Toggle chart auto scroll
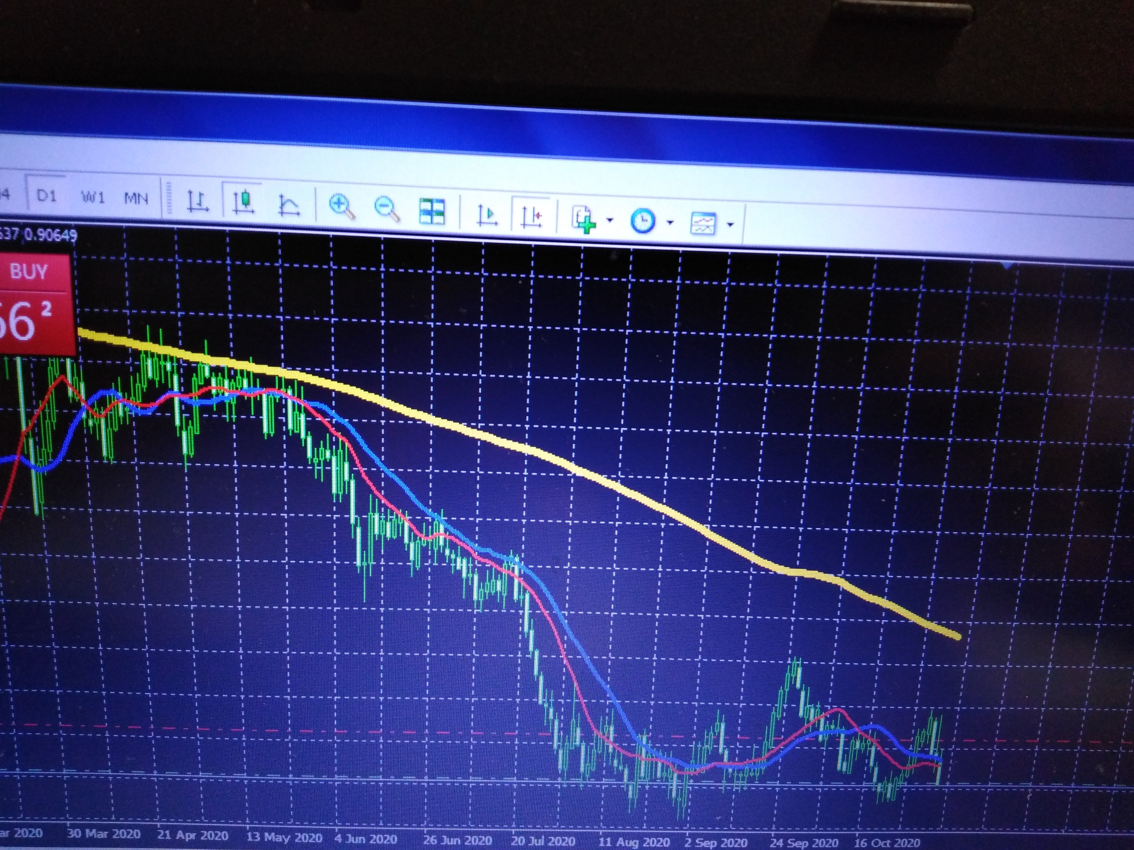The image size is (1134, 850). [x=487, y=215]
